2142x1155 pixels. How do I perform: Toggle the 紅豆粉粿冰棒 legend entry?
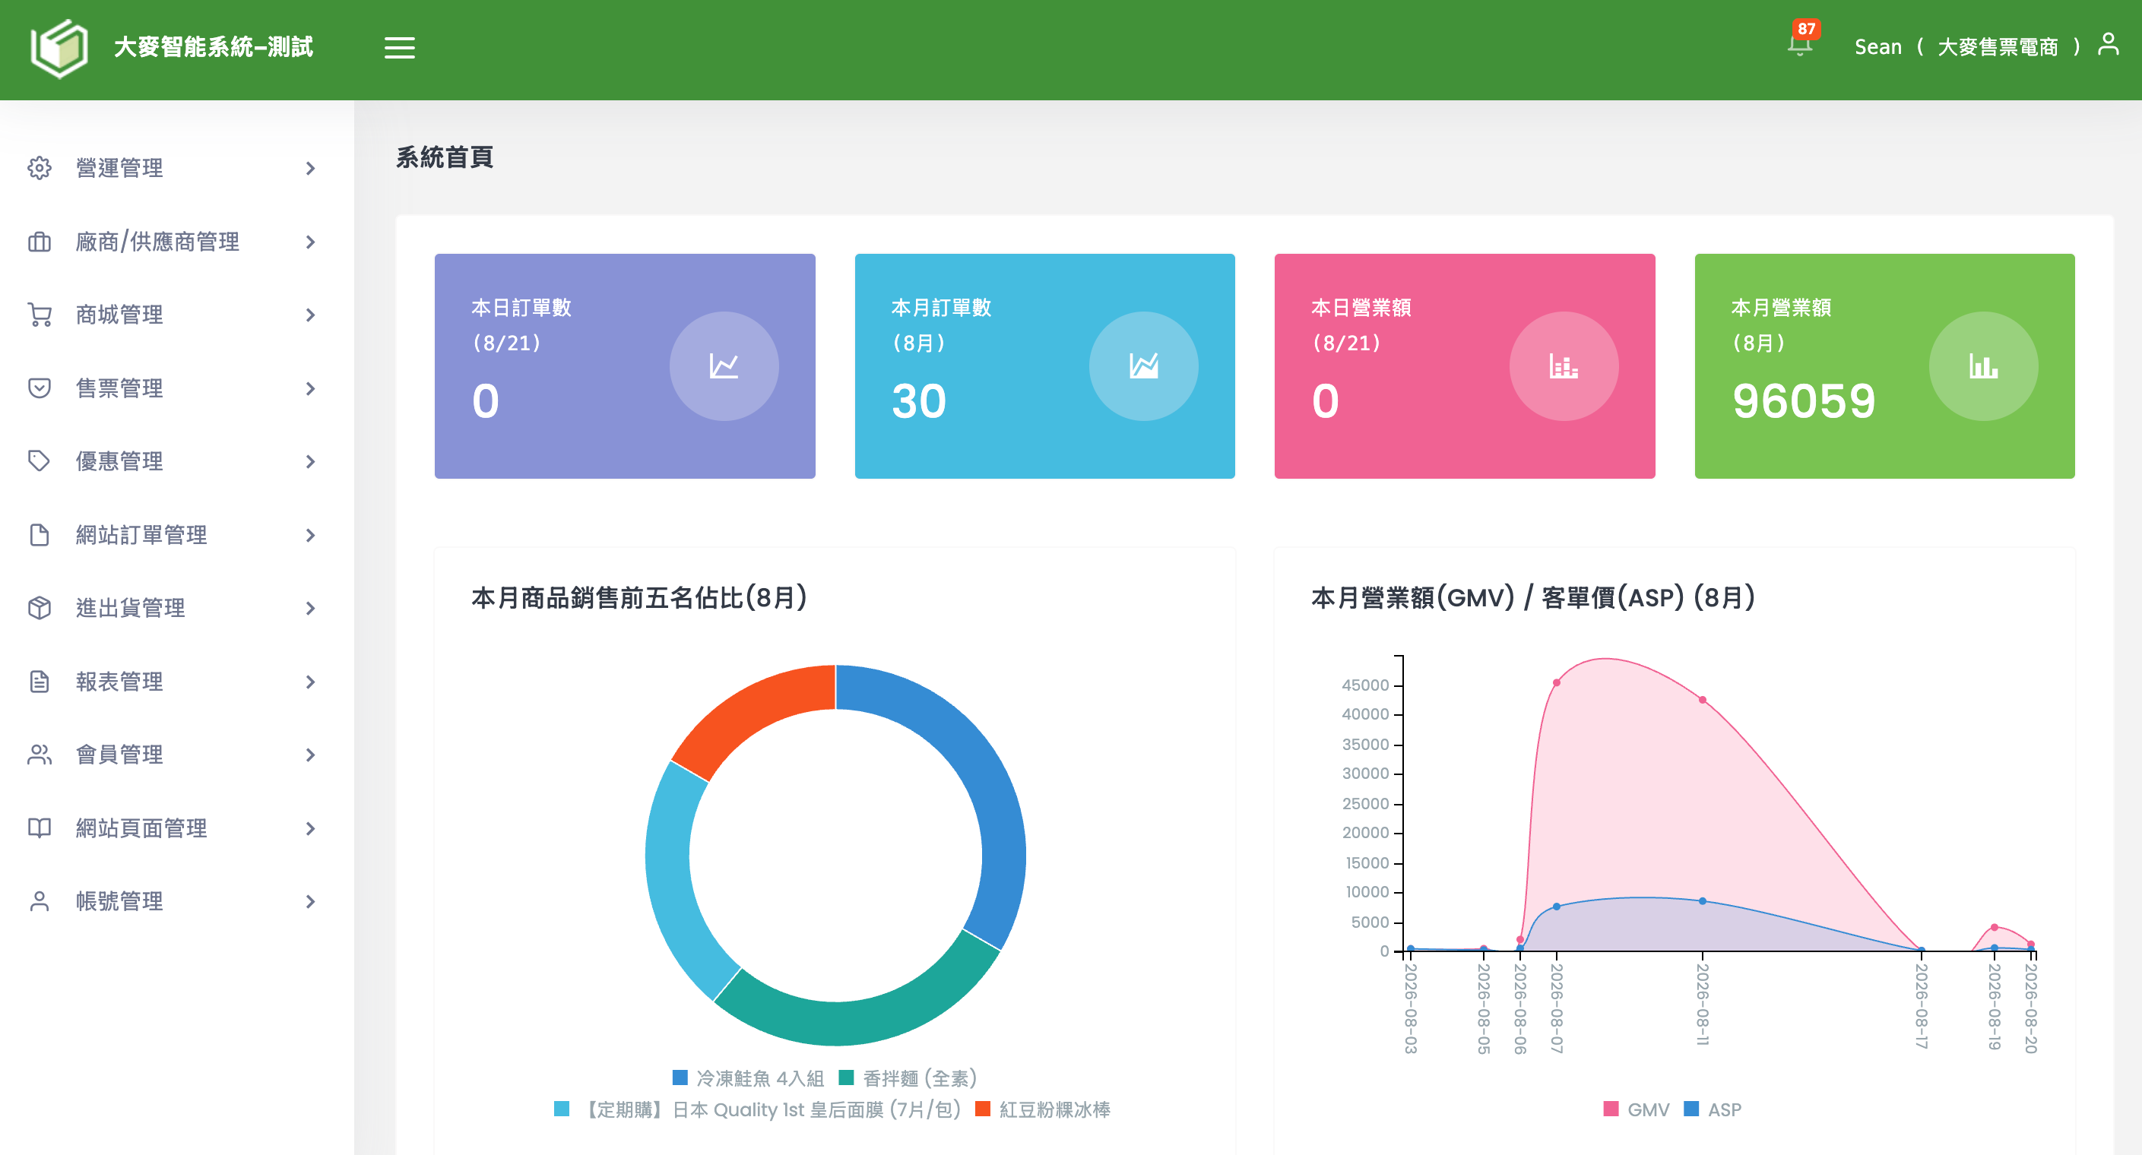[1042, 1109]
